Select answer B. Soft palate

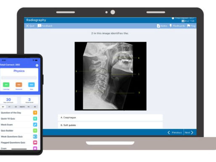pos(110,125)
